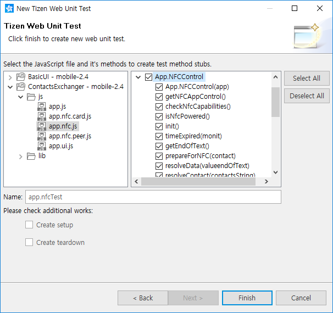
Task: Click the app.nfc.card.js file icon
Action: click(x=42, y=116)
